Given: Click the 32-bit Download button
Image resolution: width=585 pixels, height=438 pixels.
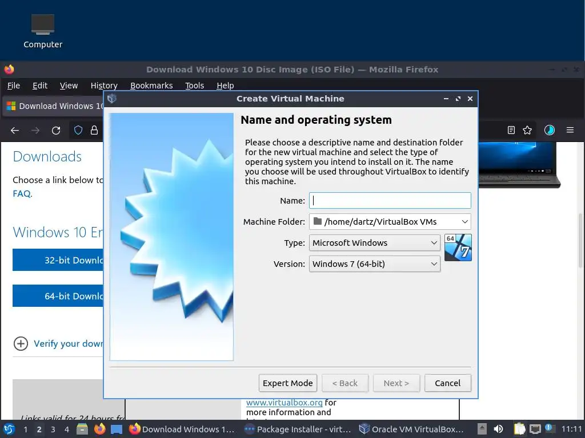Looking at the screenshot, I should tap(58, 260).
